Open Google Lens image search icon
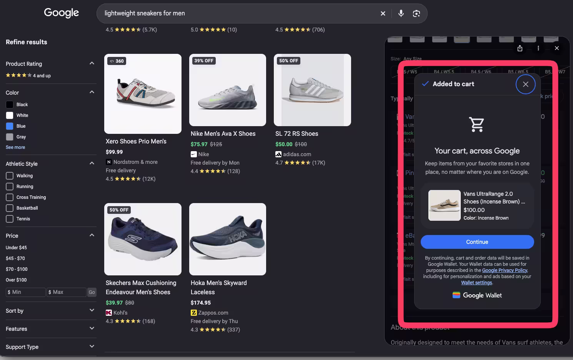The image size is (573, 360). coord(416,13)
